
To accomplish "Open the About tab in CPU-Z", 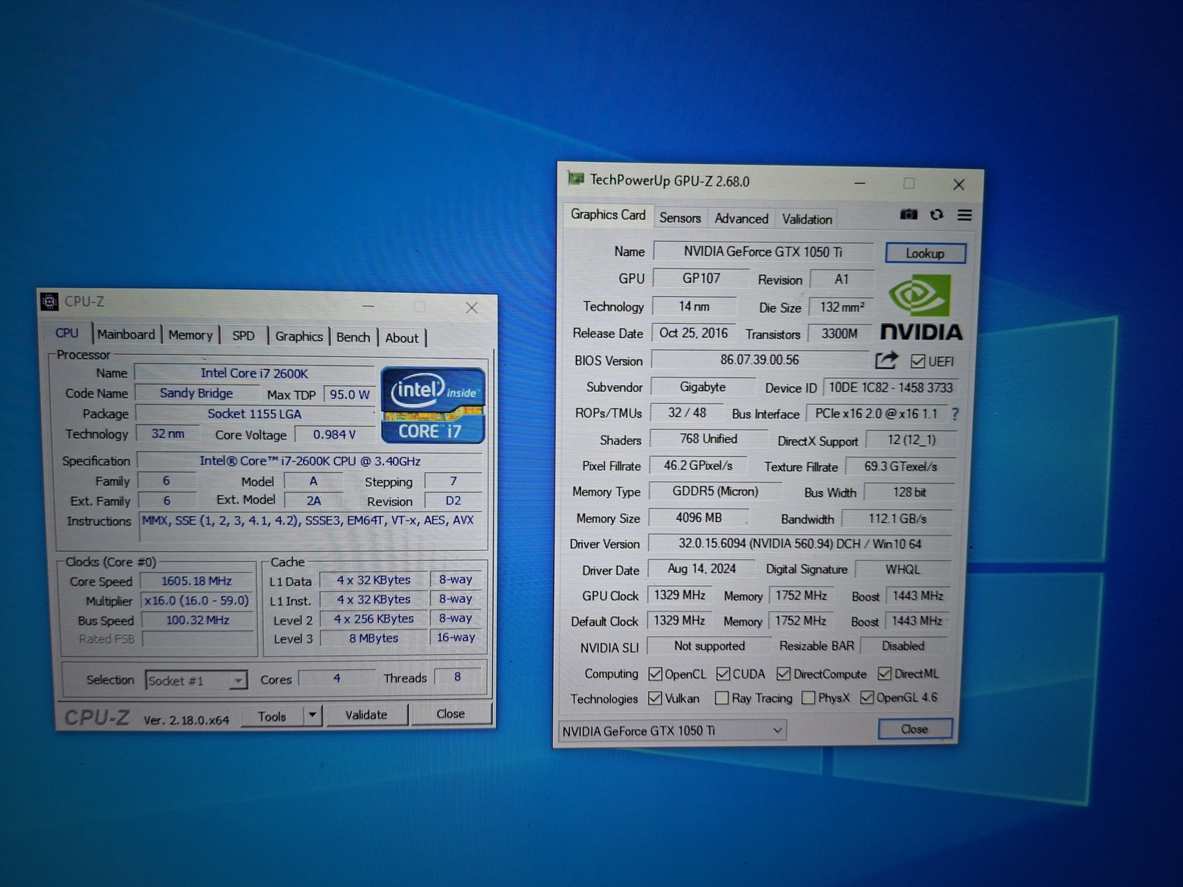I will 402,338.
